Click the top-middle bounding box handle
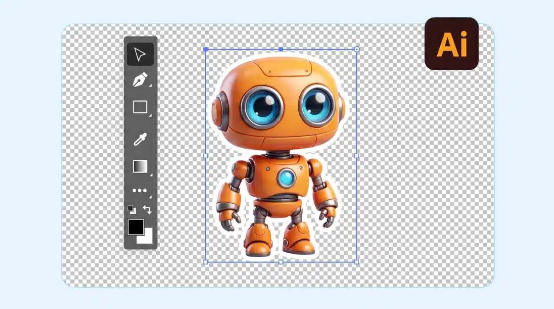The image size is (554, 309). 281,49
